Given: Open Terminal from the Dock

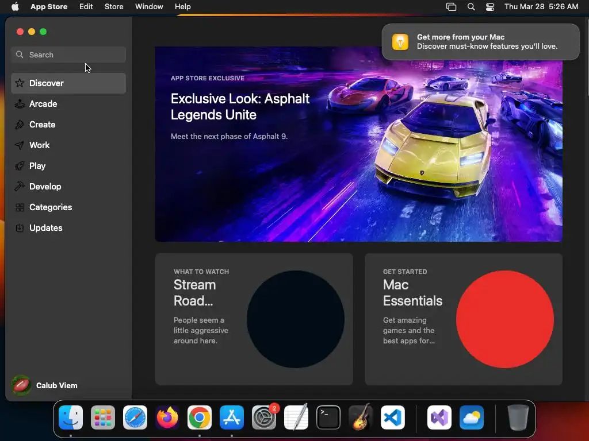Looking at the screenshot, I should tap(328, 417).
